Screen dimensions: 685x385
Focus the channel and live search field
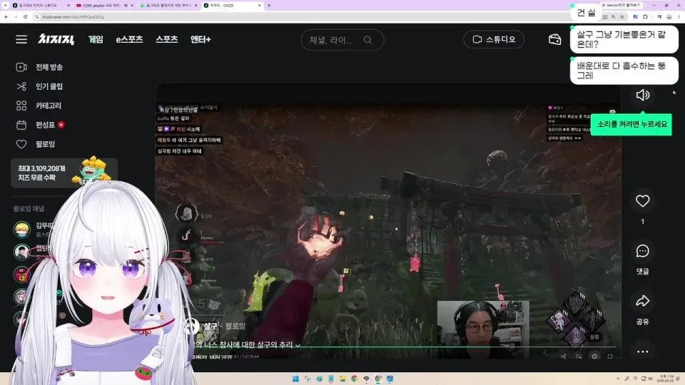[x=342, y=40]
